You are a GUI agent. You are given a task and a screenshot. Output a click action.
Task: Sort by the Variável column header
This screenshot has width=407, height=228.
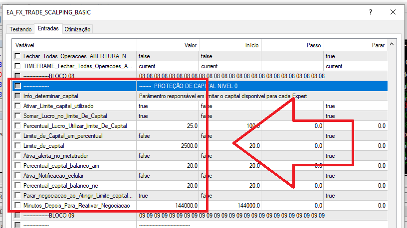(x=74, y=45)
